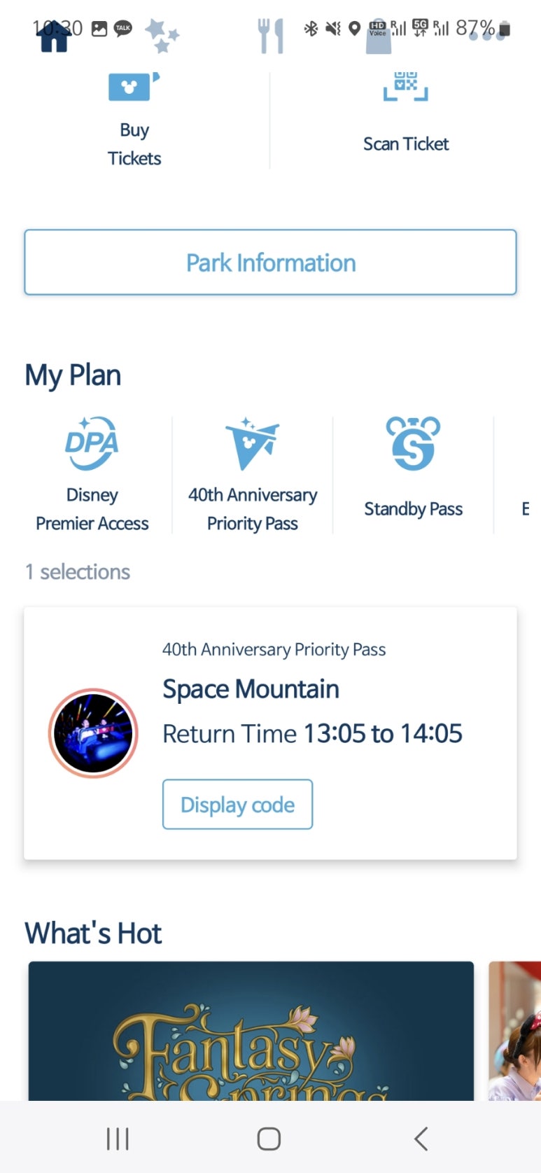Open the Park Information button
The width and height of the screenshot is (541, 1173).
pos(270,263)
